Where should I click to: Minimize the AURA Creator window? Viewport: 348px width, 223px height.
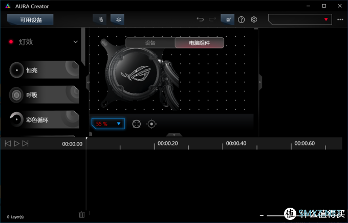click(309, 6)
